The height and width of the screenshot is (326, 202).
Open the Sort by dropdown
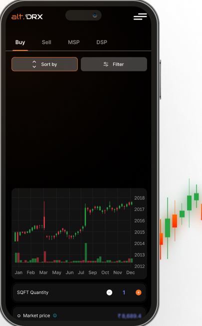click(x=44, y=64)
